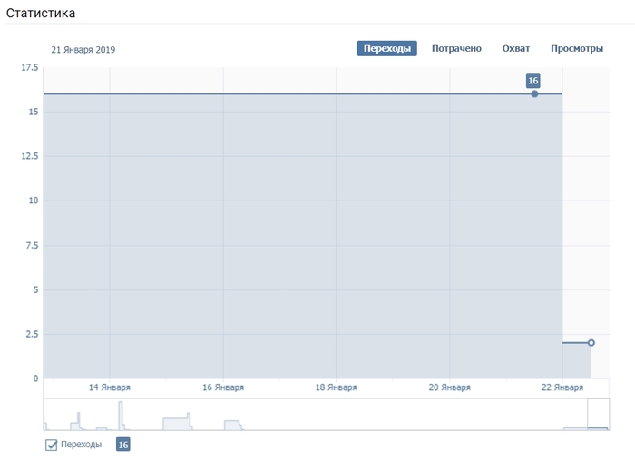Click the filled data point at value 16
This screenshot has width=635, height=461.
(x=534, y=93)
